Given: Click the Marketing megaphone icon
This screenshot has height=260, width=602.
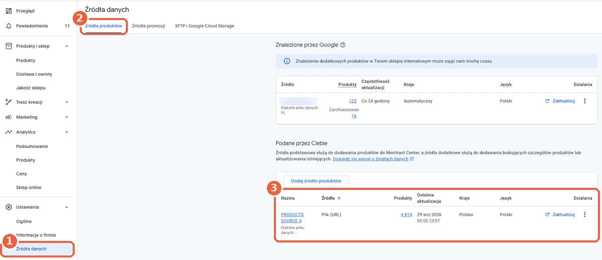Looking at the screenshot, I should (9, 117).
